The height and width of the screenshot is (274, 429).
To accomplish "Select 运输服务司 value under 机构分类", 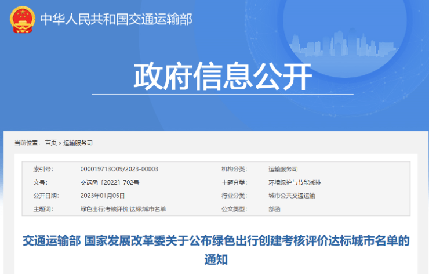I will point(283,169).
